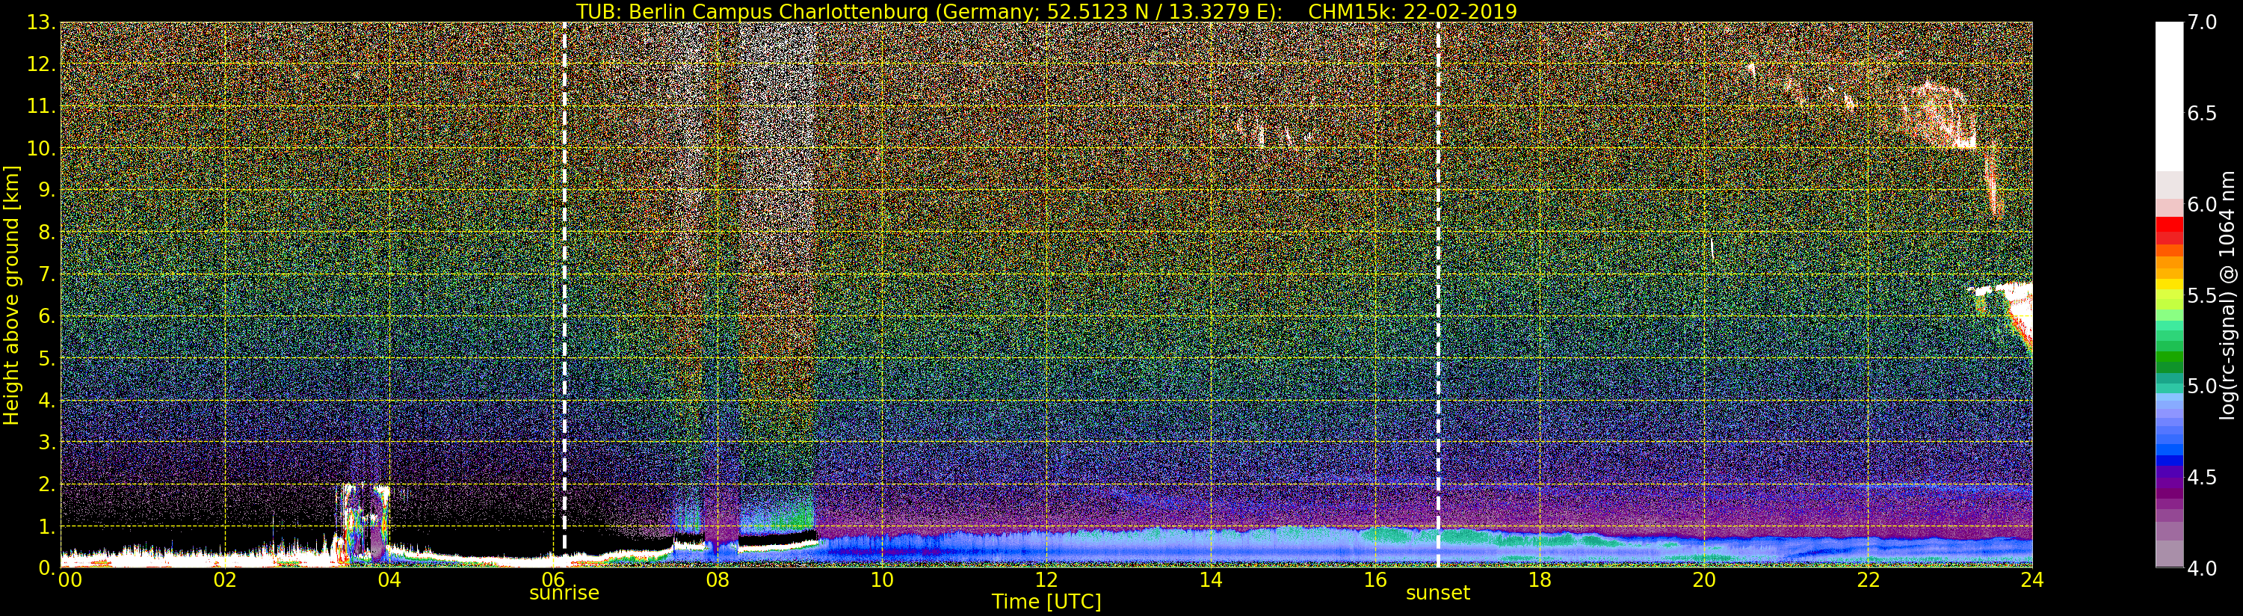This screenshot has width=2243, height=616.
Task: Click the '04' time tick label
Action: coord(389,580)
